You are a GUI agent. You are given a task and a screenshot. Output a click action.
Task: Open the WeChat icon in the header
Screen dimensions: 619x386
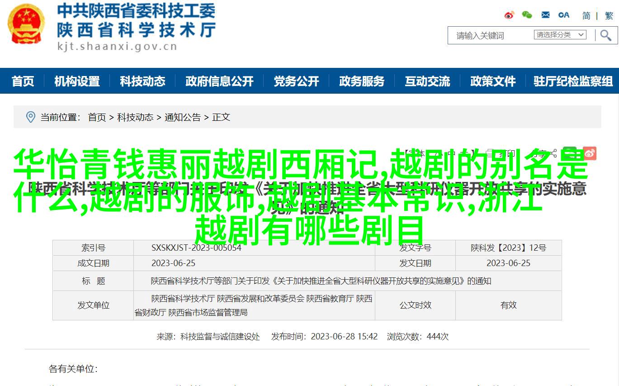point(527,15)
